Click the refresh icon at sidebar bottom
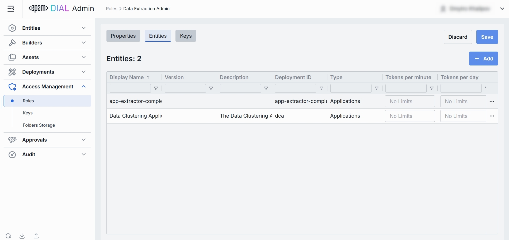The width and height of the screenshot is (509, 240). (x=8, y=236)
